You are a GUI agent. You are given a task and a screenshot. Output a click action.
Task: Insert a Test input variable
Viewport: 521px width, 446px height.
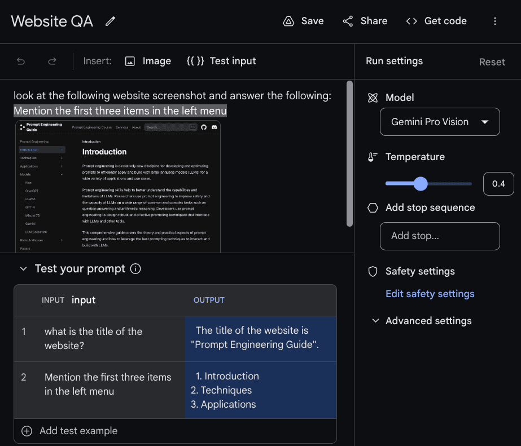coord(221,61)
